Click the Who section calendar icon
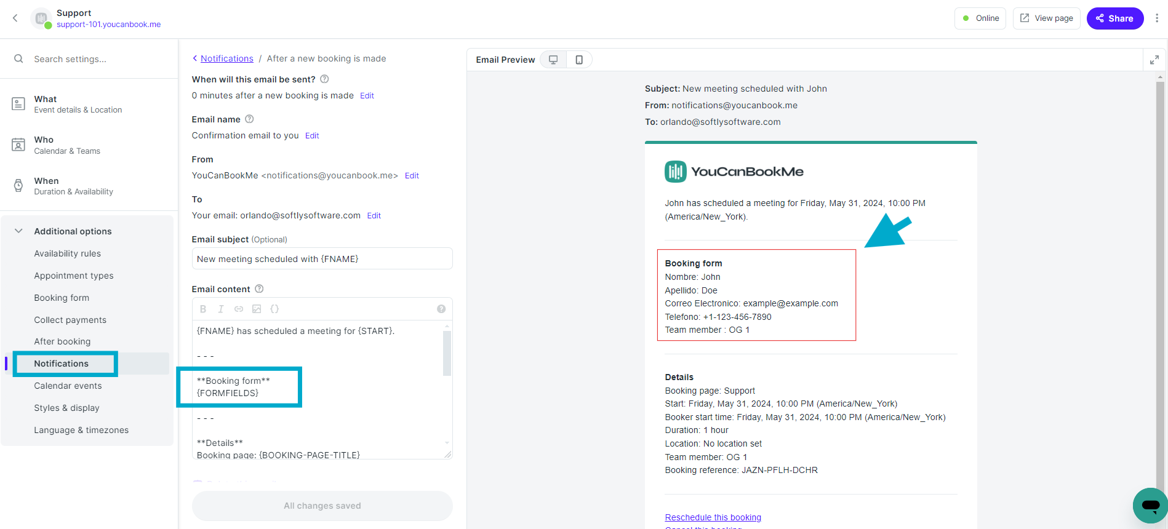 (x=18, y=145)
